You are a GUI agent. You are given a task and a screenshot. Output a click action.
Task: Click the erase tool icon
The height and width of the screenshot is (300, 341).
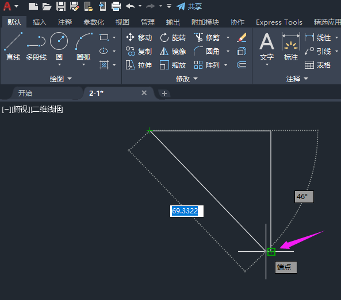[242, 37]
